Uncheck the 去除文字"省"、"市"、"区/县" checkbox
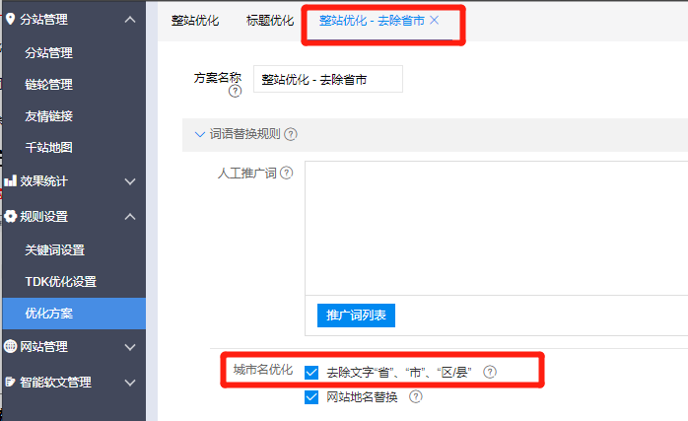The height and width of the screenshot is (421, 688). click(x=312, y=372)
